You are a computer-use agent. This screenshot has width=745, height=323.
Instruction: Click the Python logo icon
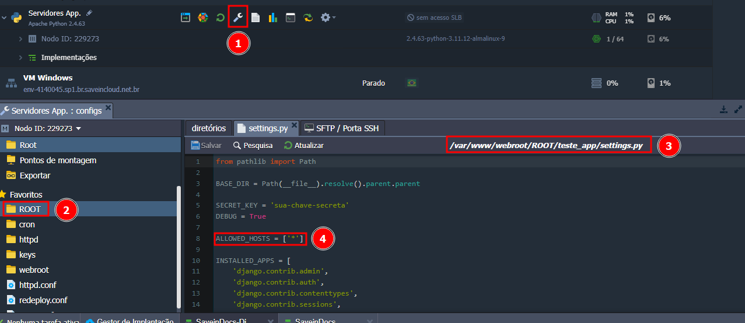tap(17, 17)
